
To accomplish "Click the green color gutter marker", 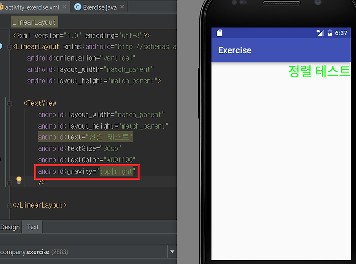I will click(0, 159).
